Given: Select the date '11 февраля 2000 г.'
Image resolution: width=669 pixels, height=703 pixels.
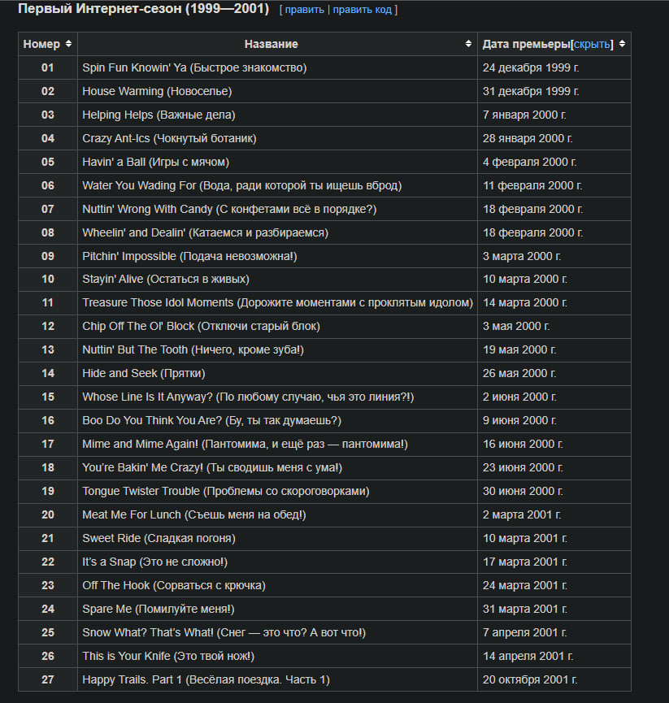Looking at the screenshot, I should coord(532,185).
